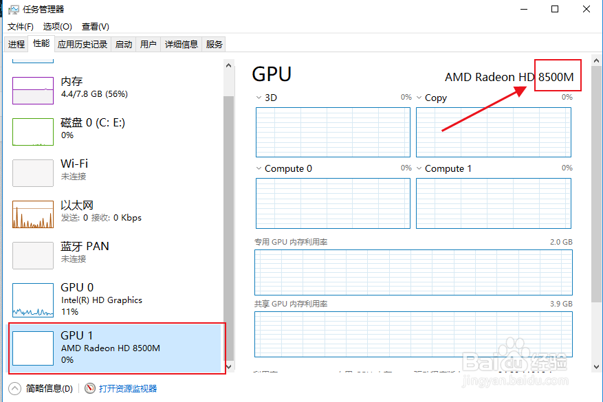Click the 专用 GPU 内存利用率 graph
This screenshot has width=603, height=402.
click(413, 273)
